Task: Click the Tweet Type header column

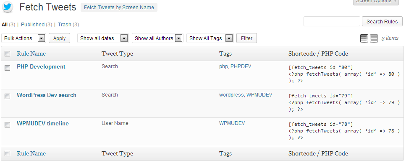Action: coord(117,53)
